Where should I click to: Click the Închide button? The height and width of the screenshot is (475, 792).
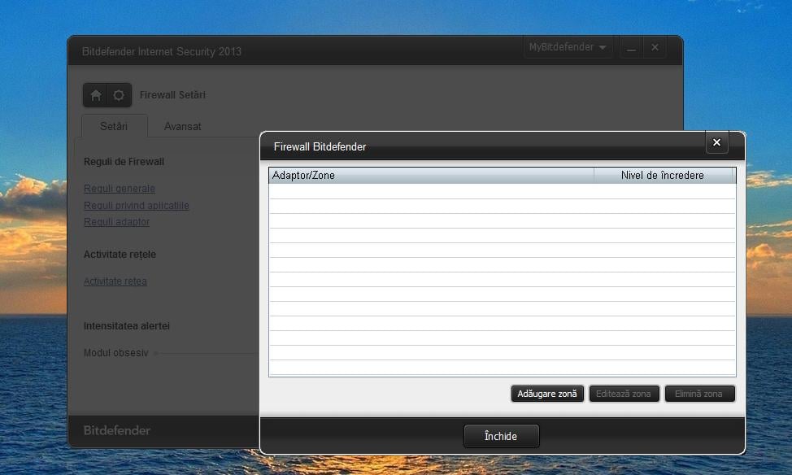click(501, 436)
